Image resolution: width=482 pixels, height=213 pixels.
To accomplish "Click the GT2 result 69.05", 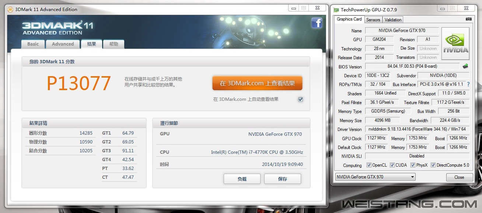I will [128, 142].
